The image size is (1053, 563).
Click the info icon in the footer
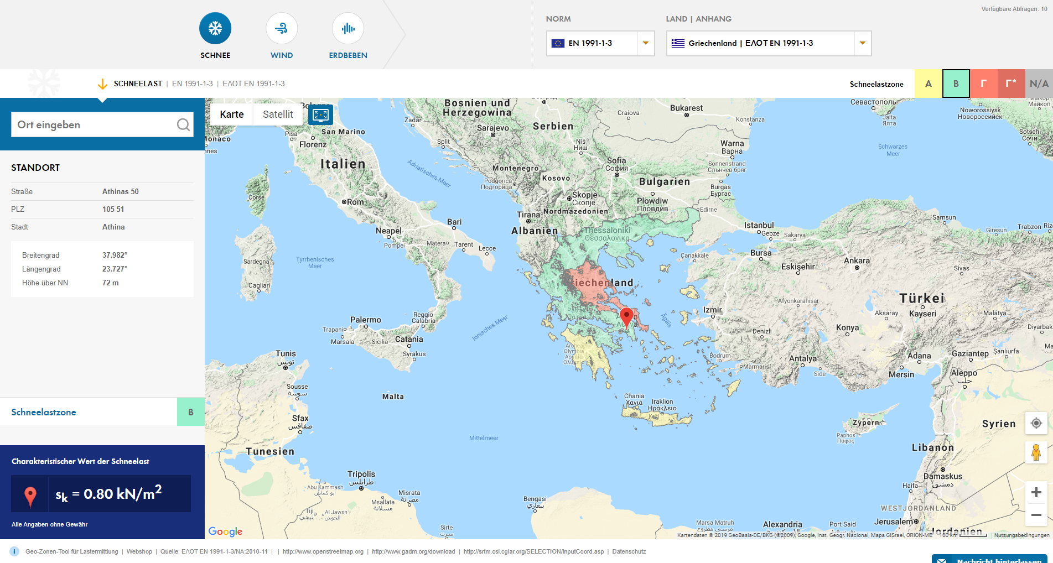point(13,551)
